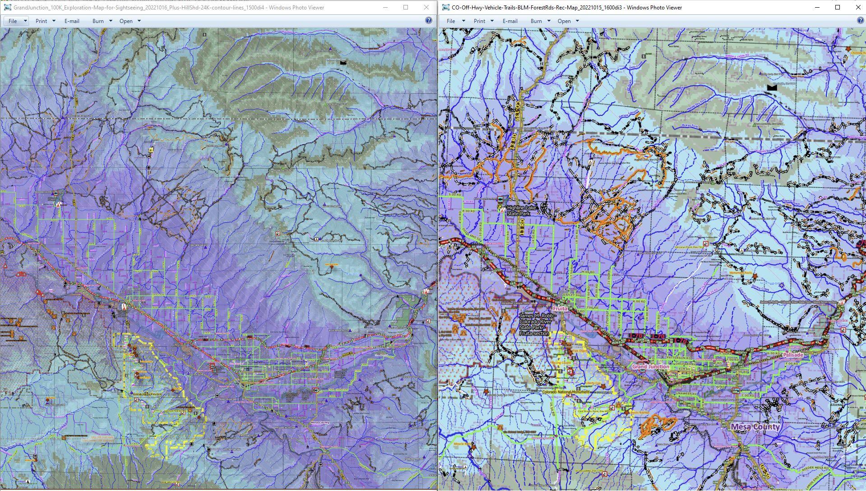
Task: Click Print on the right viewer toolbar
Action: tap(479, 21)
